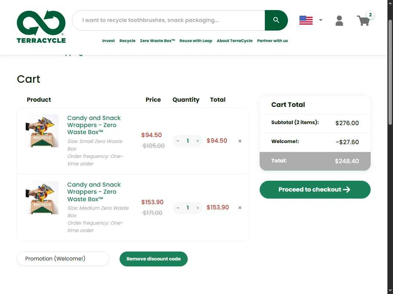Click the green search magnifier button

click(276, 20)
